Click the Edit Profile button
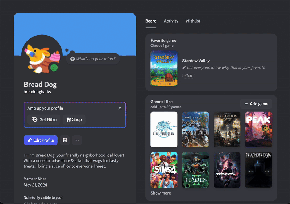This screenshot has width=290, height=204. (41, 140)
